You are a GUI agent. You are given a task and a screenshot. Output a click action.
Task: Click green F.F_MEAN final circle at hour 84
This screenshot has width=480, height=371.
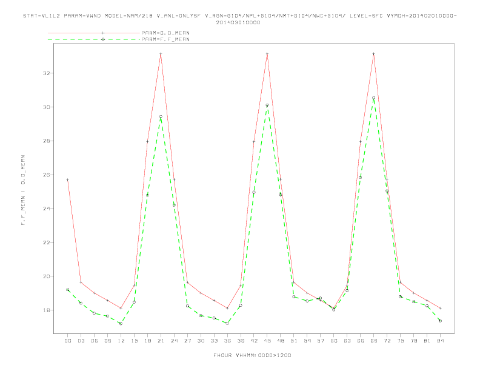(440, 321)
